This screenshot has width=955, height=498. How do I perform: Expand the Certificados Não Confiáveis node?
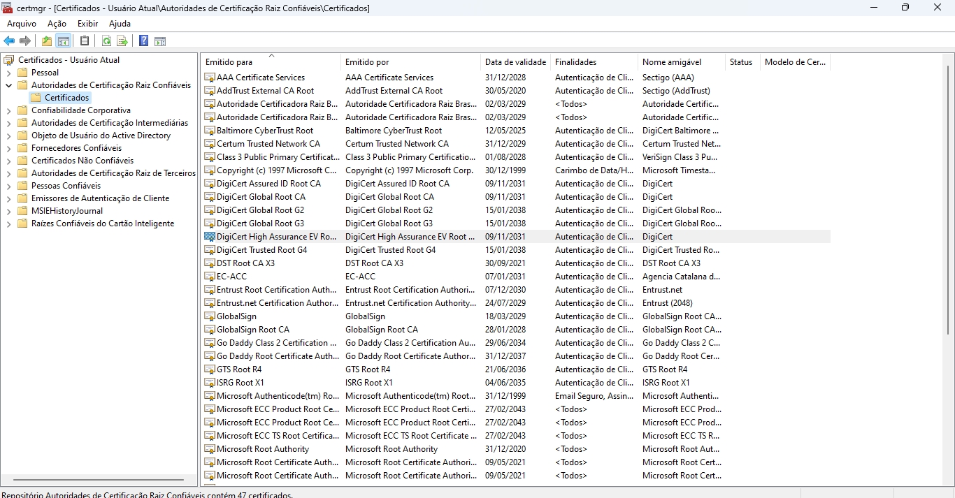point(8,161)
